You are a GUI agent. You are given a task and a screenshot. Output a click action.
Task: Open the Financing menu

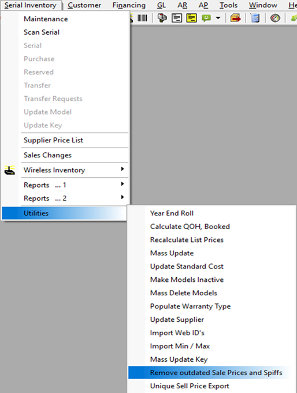129,5
